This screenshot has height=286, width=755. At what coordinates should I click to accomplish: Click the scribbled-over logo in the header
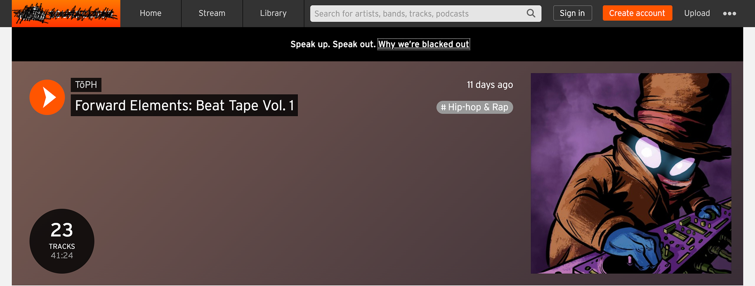(x=66, y=13)
